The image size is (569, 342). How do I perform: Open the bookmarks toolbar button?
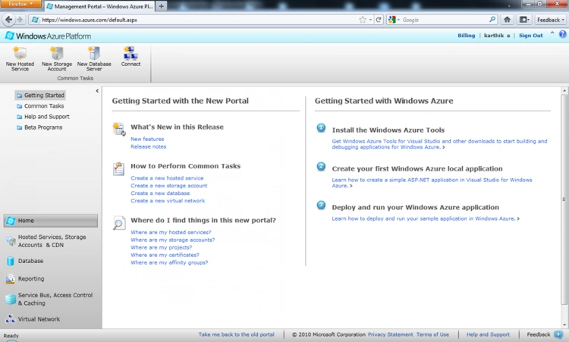pos(524,20)
